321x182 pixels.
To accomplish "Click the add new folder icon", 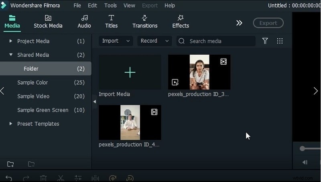I will pos(10,164).
